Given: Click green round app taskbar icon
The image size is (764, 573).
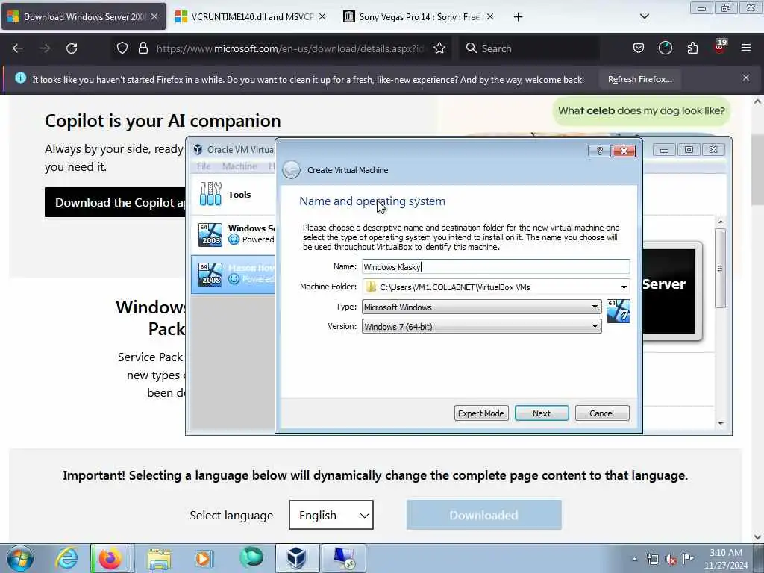Looking at the screenshot, I should [251, 557].
